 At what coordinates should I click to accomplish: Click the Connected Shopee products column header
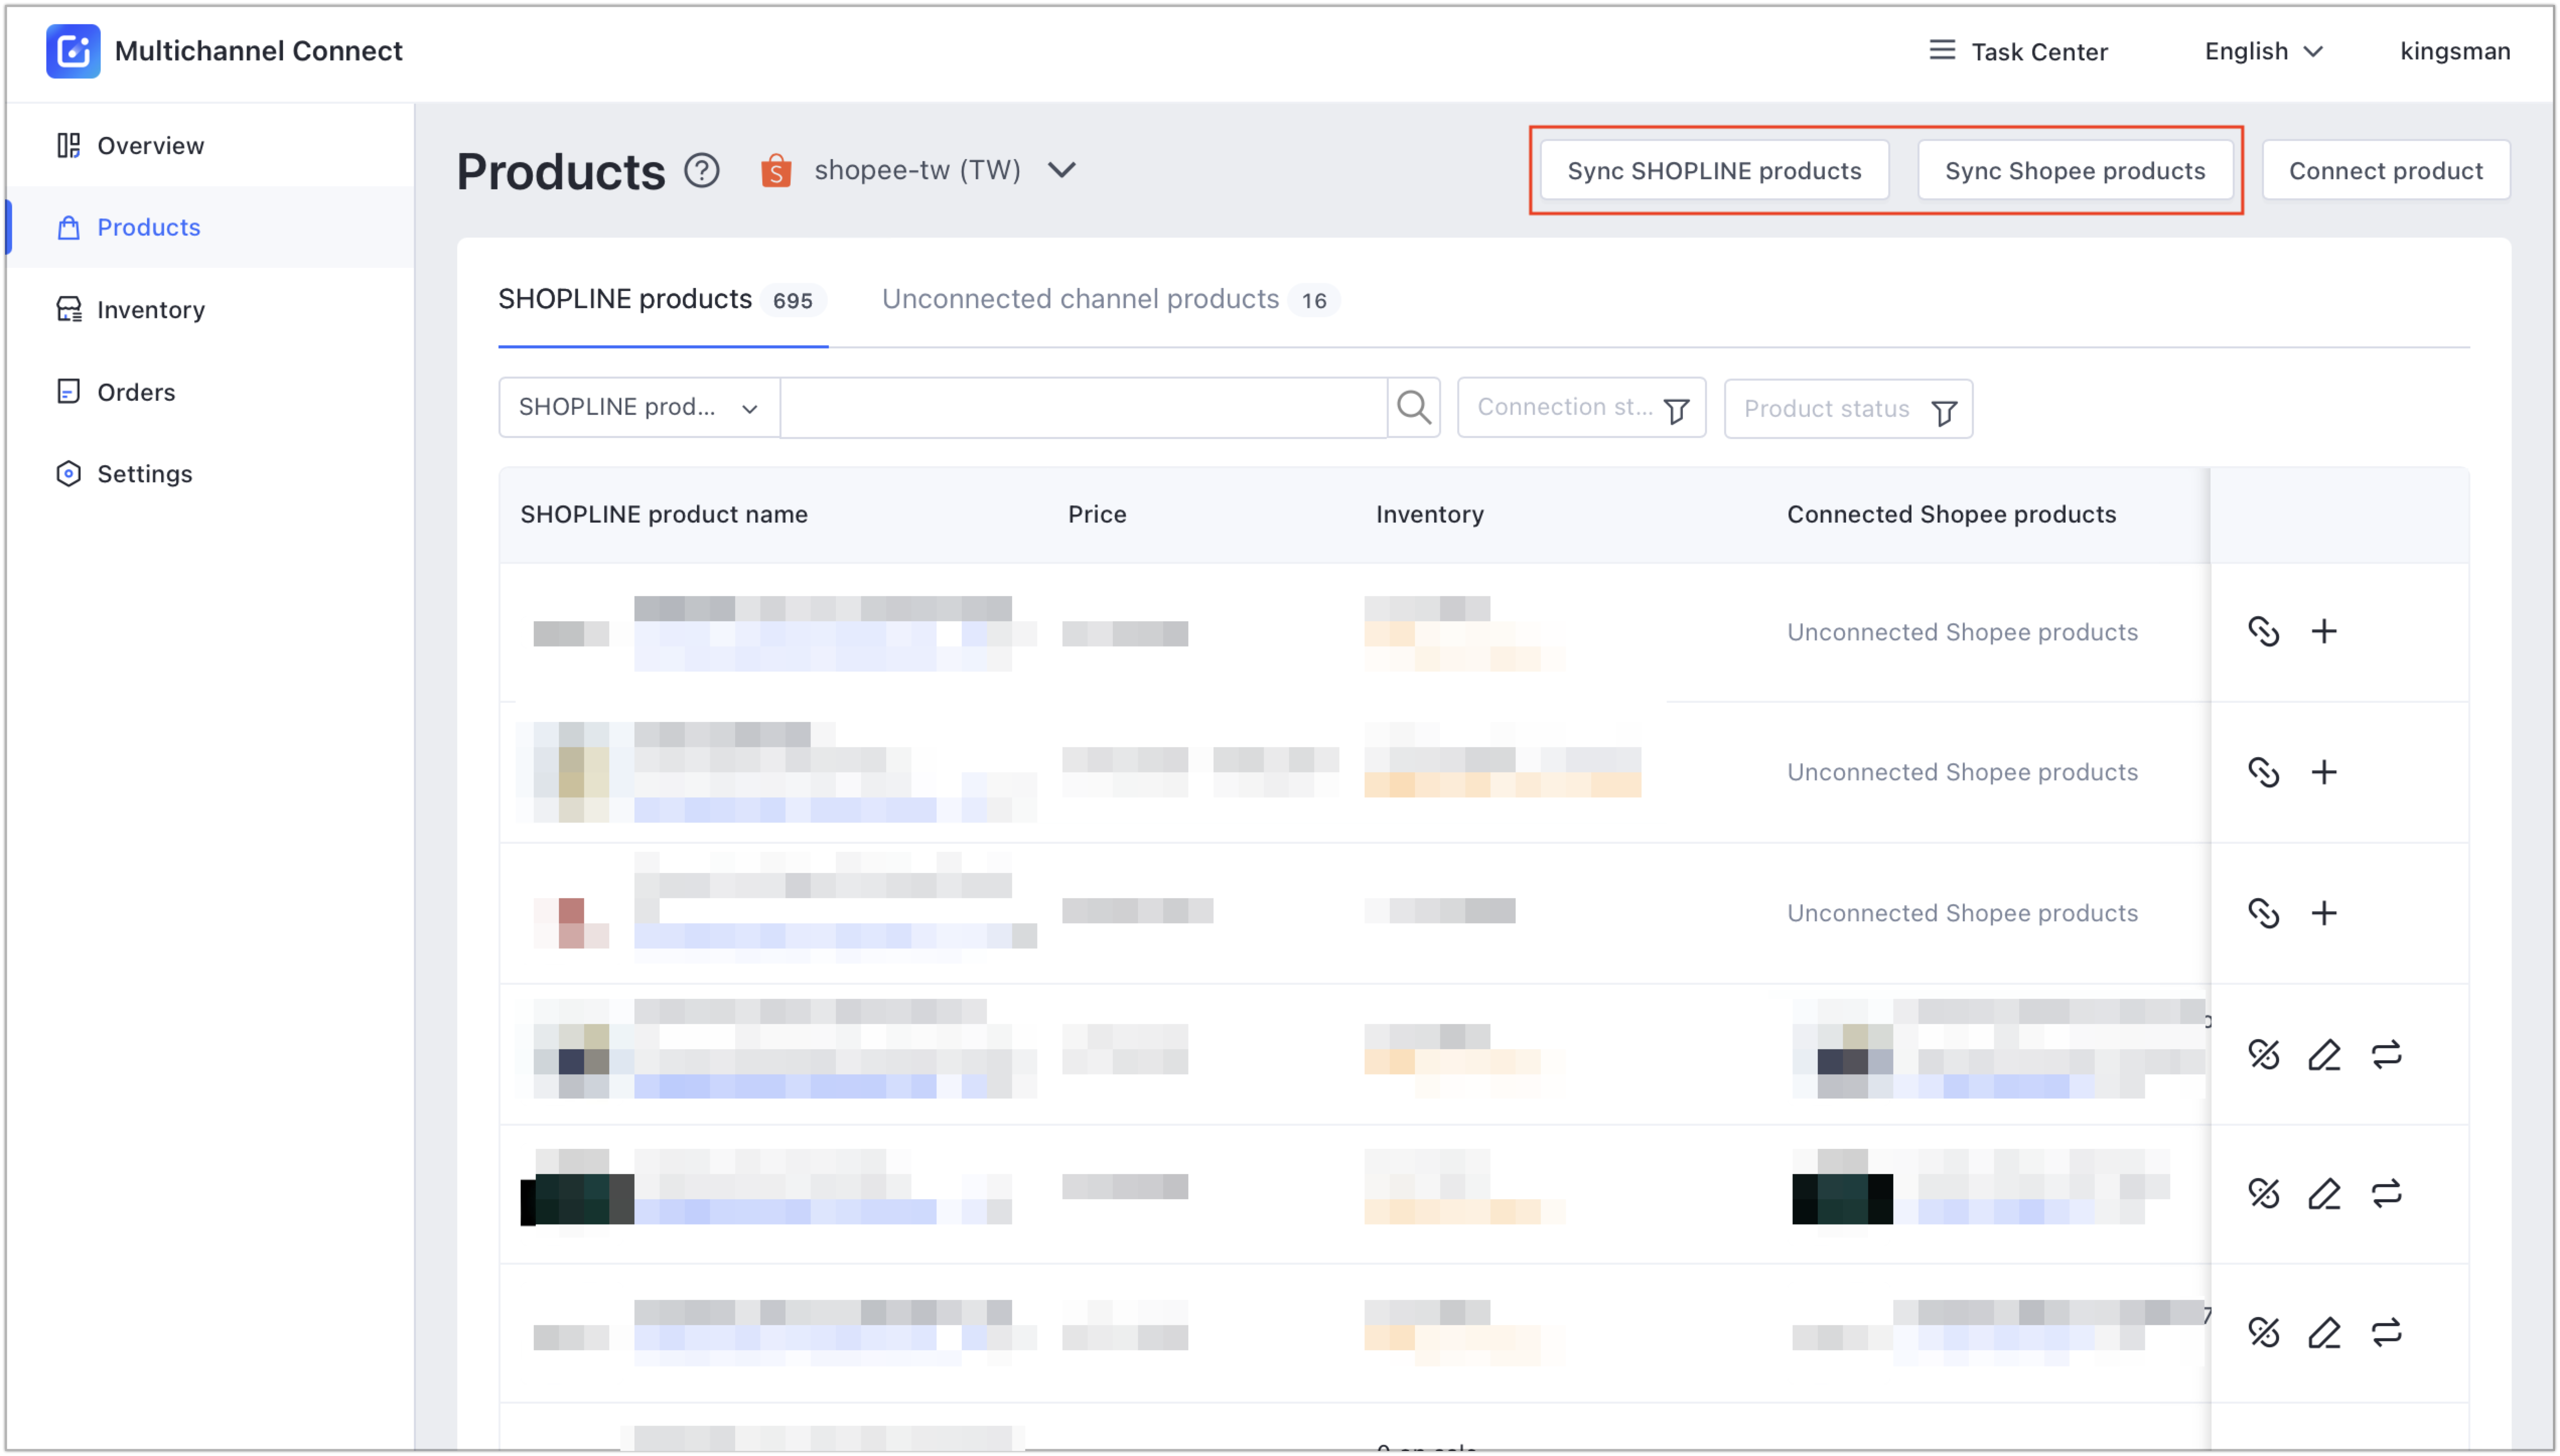click(1951, 514)
